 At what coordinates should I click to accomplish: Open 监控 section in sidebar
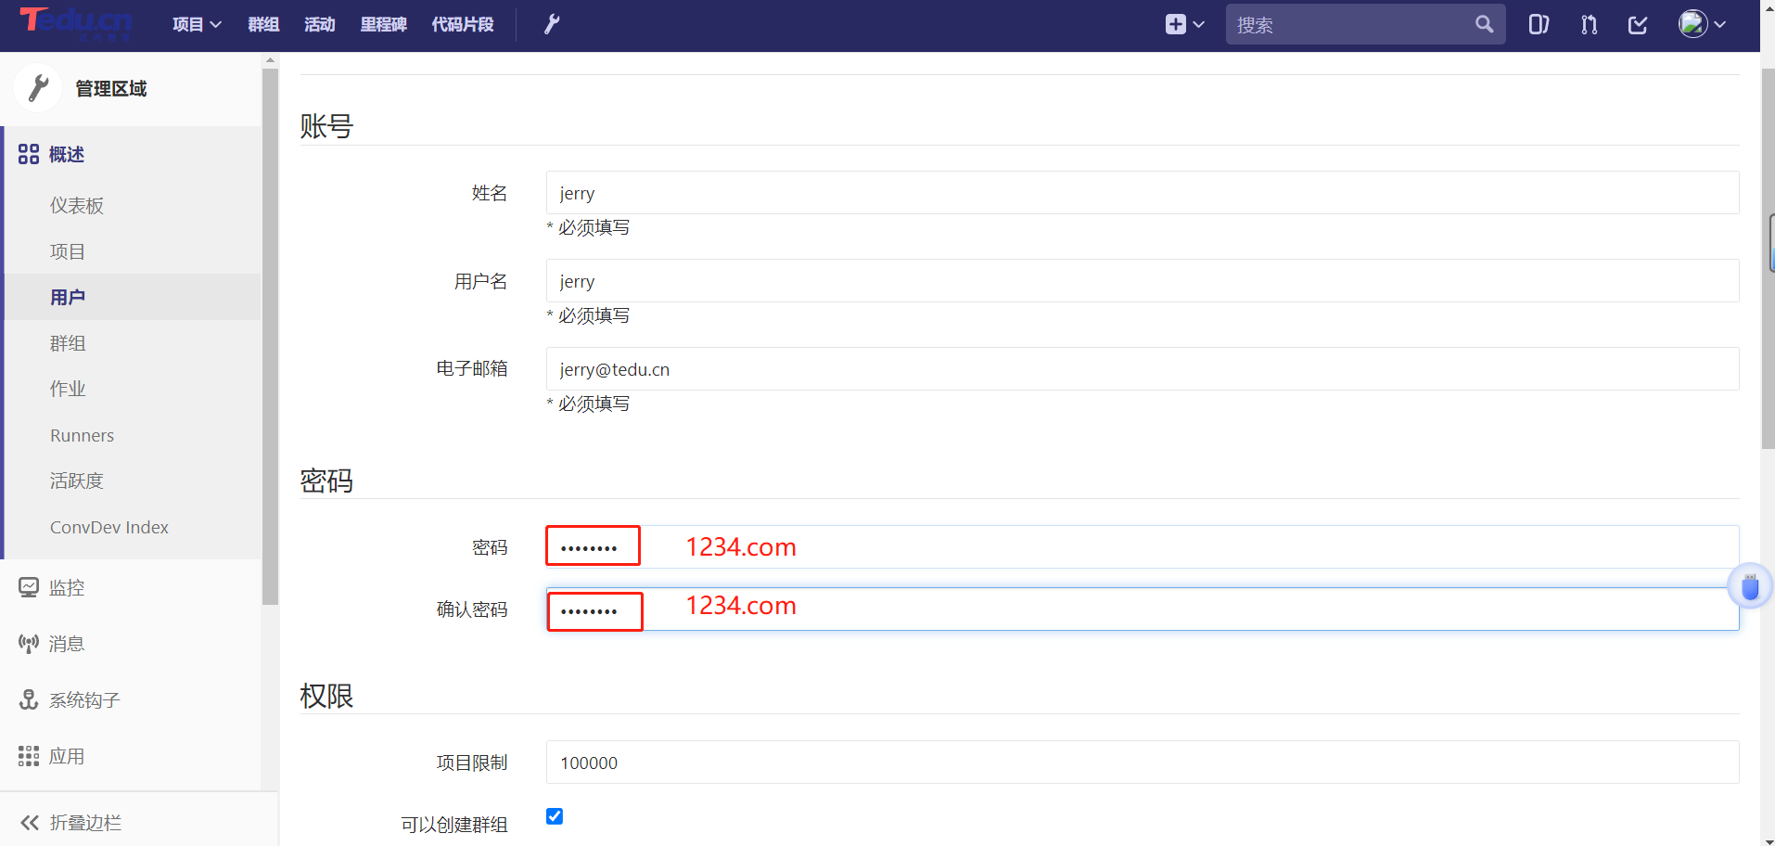(66, 588)
